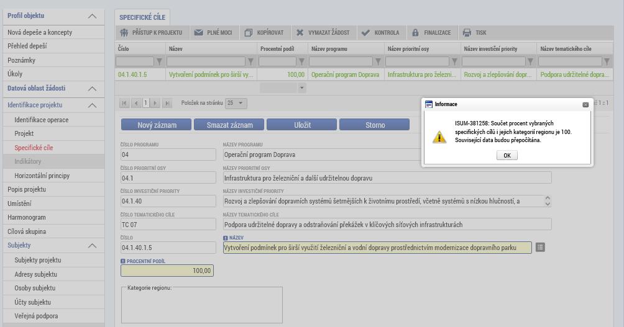Go to first page of the grid
This screenshot has height=327, width=624.
pyautogui.click(x=124, y=103)
